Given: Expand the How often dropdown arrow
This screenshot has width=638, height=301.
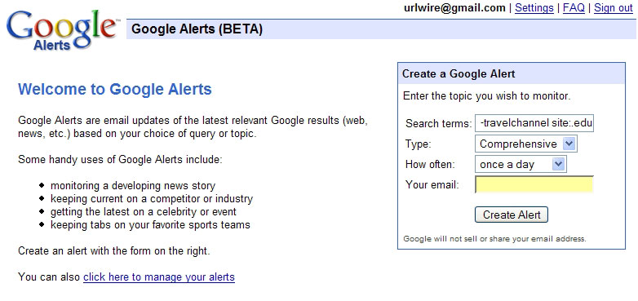Looking at the screenshot, I should 559,164.
